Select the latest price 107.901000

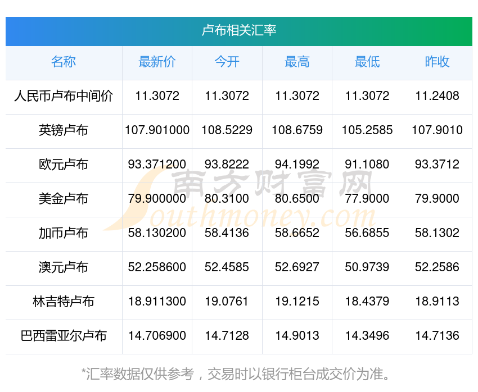157,130
